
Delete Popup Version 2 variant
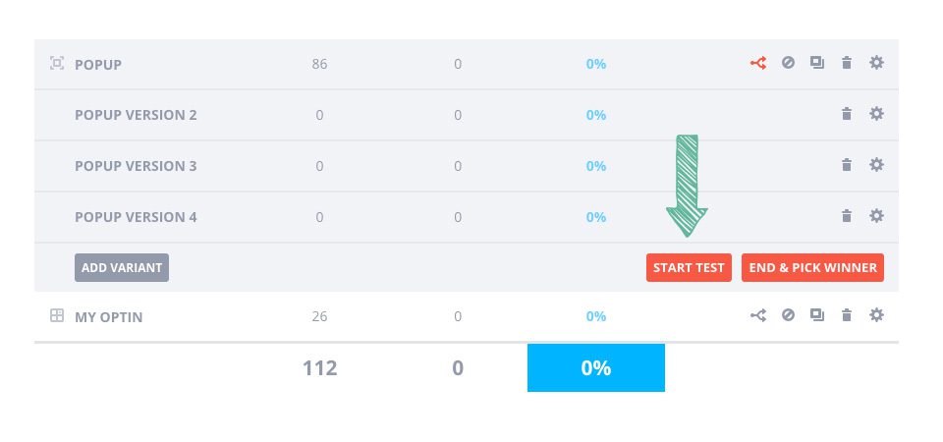pyautogui.click(x=846, y=115)
